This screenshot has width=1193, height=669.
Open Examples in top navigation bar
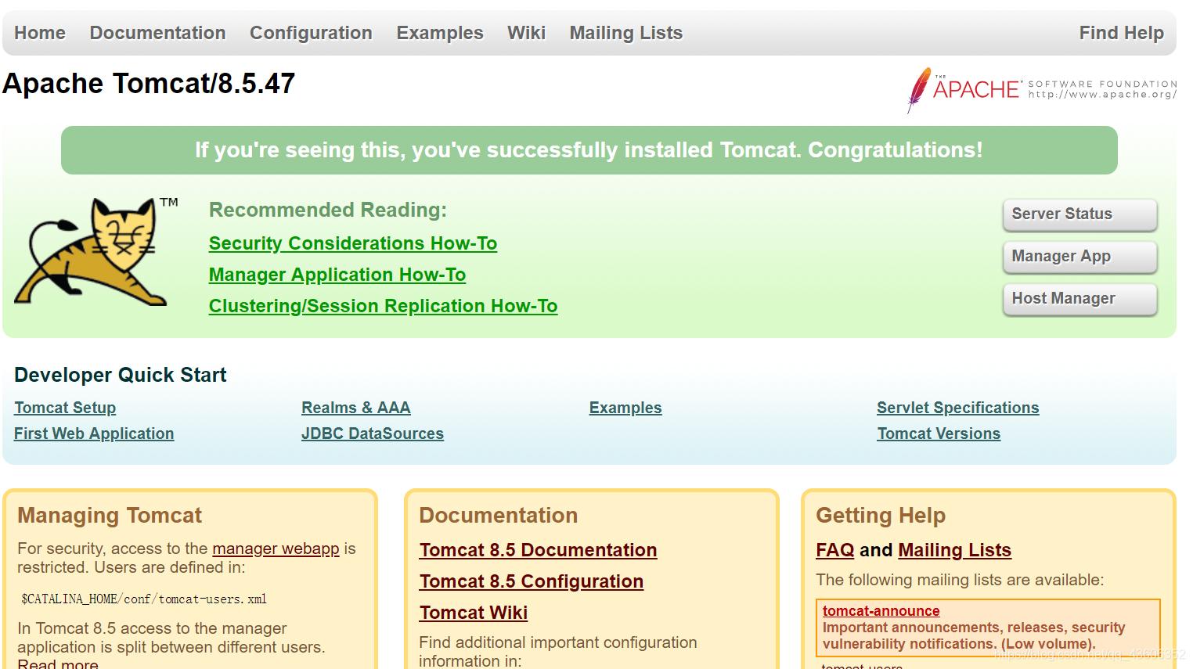click(440, 33)
